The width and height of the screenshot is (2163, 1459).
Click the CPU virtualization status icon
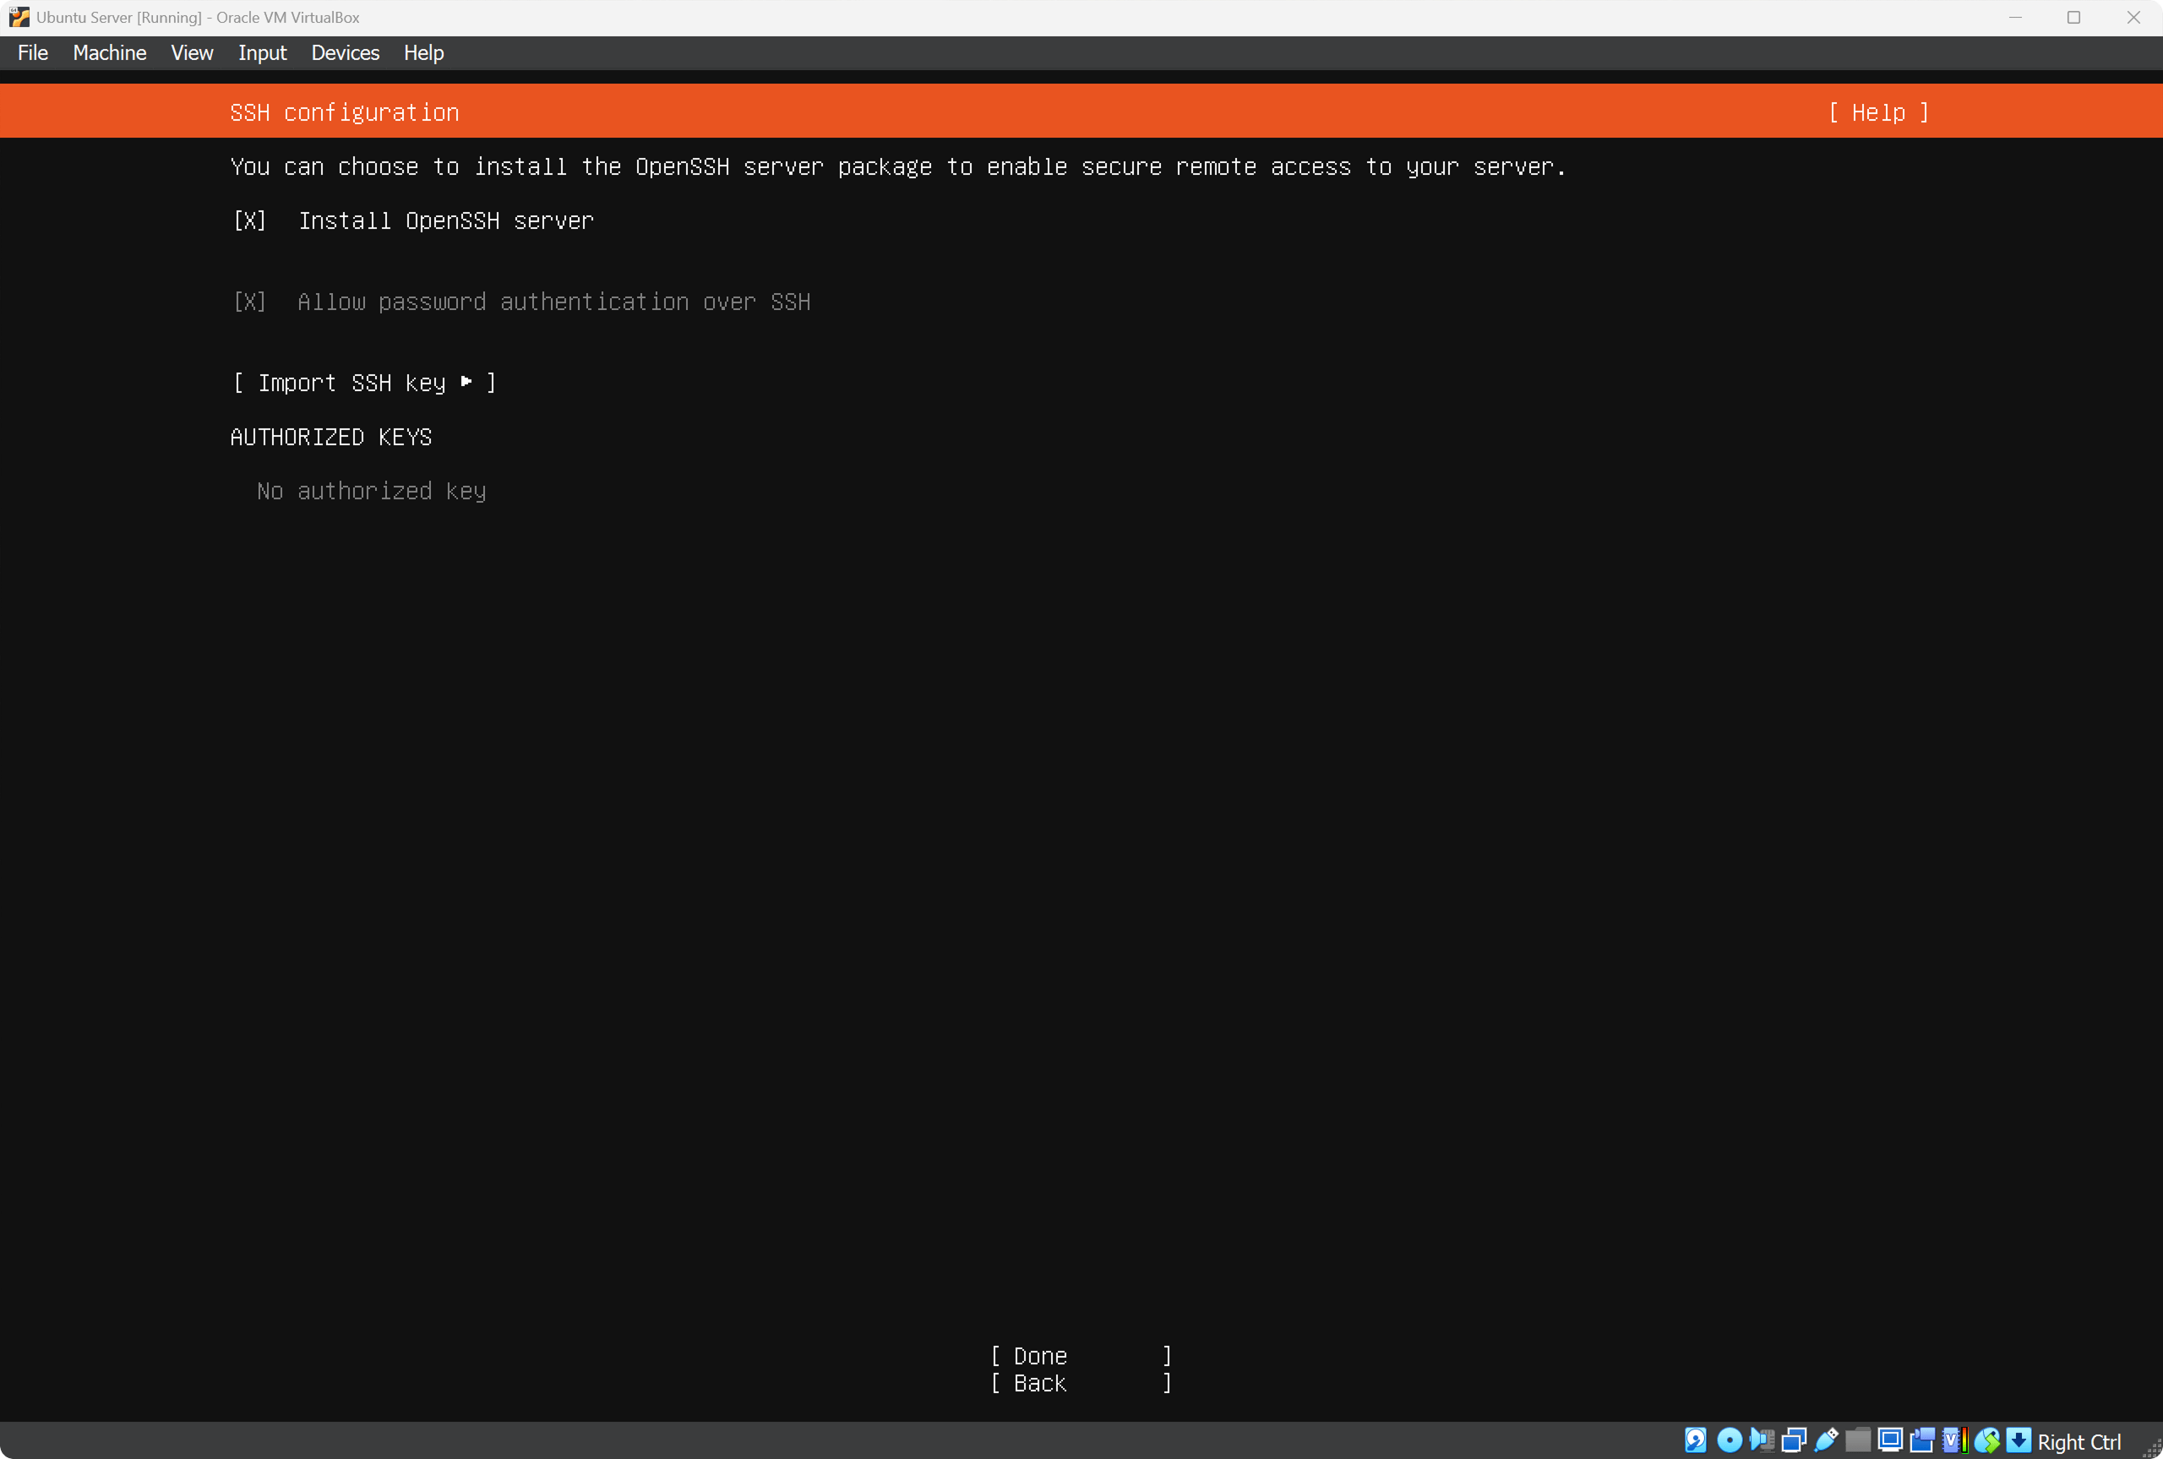click(x=1954, y=1440)
